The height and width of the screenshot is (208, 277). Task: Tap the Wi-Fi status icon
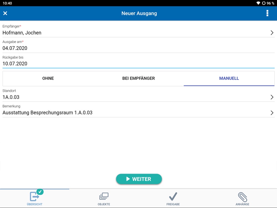258,3
